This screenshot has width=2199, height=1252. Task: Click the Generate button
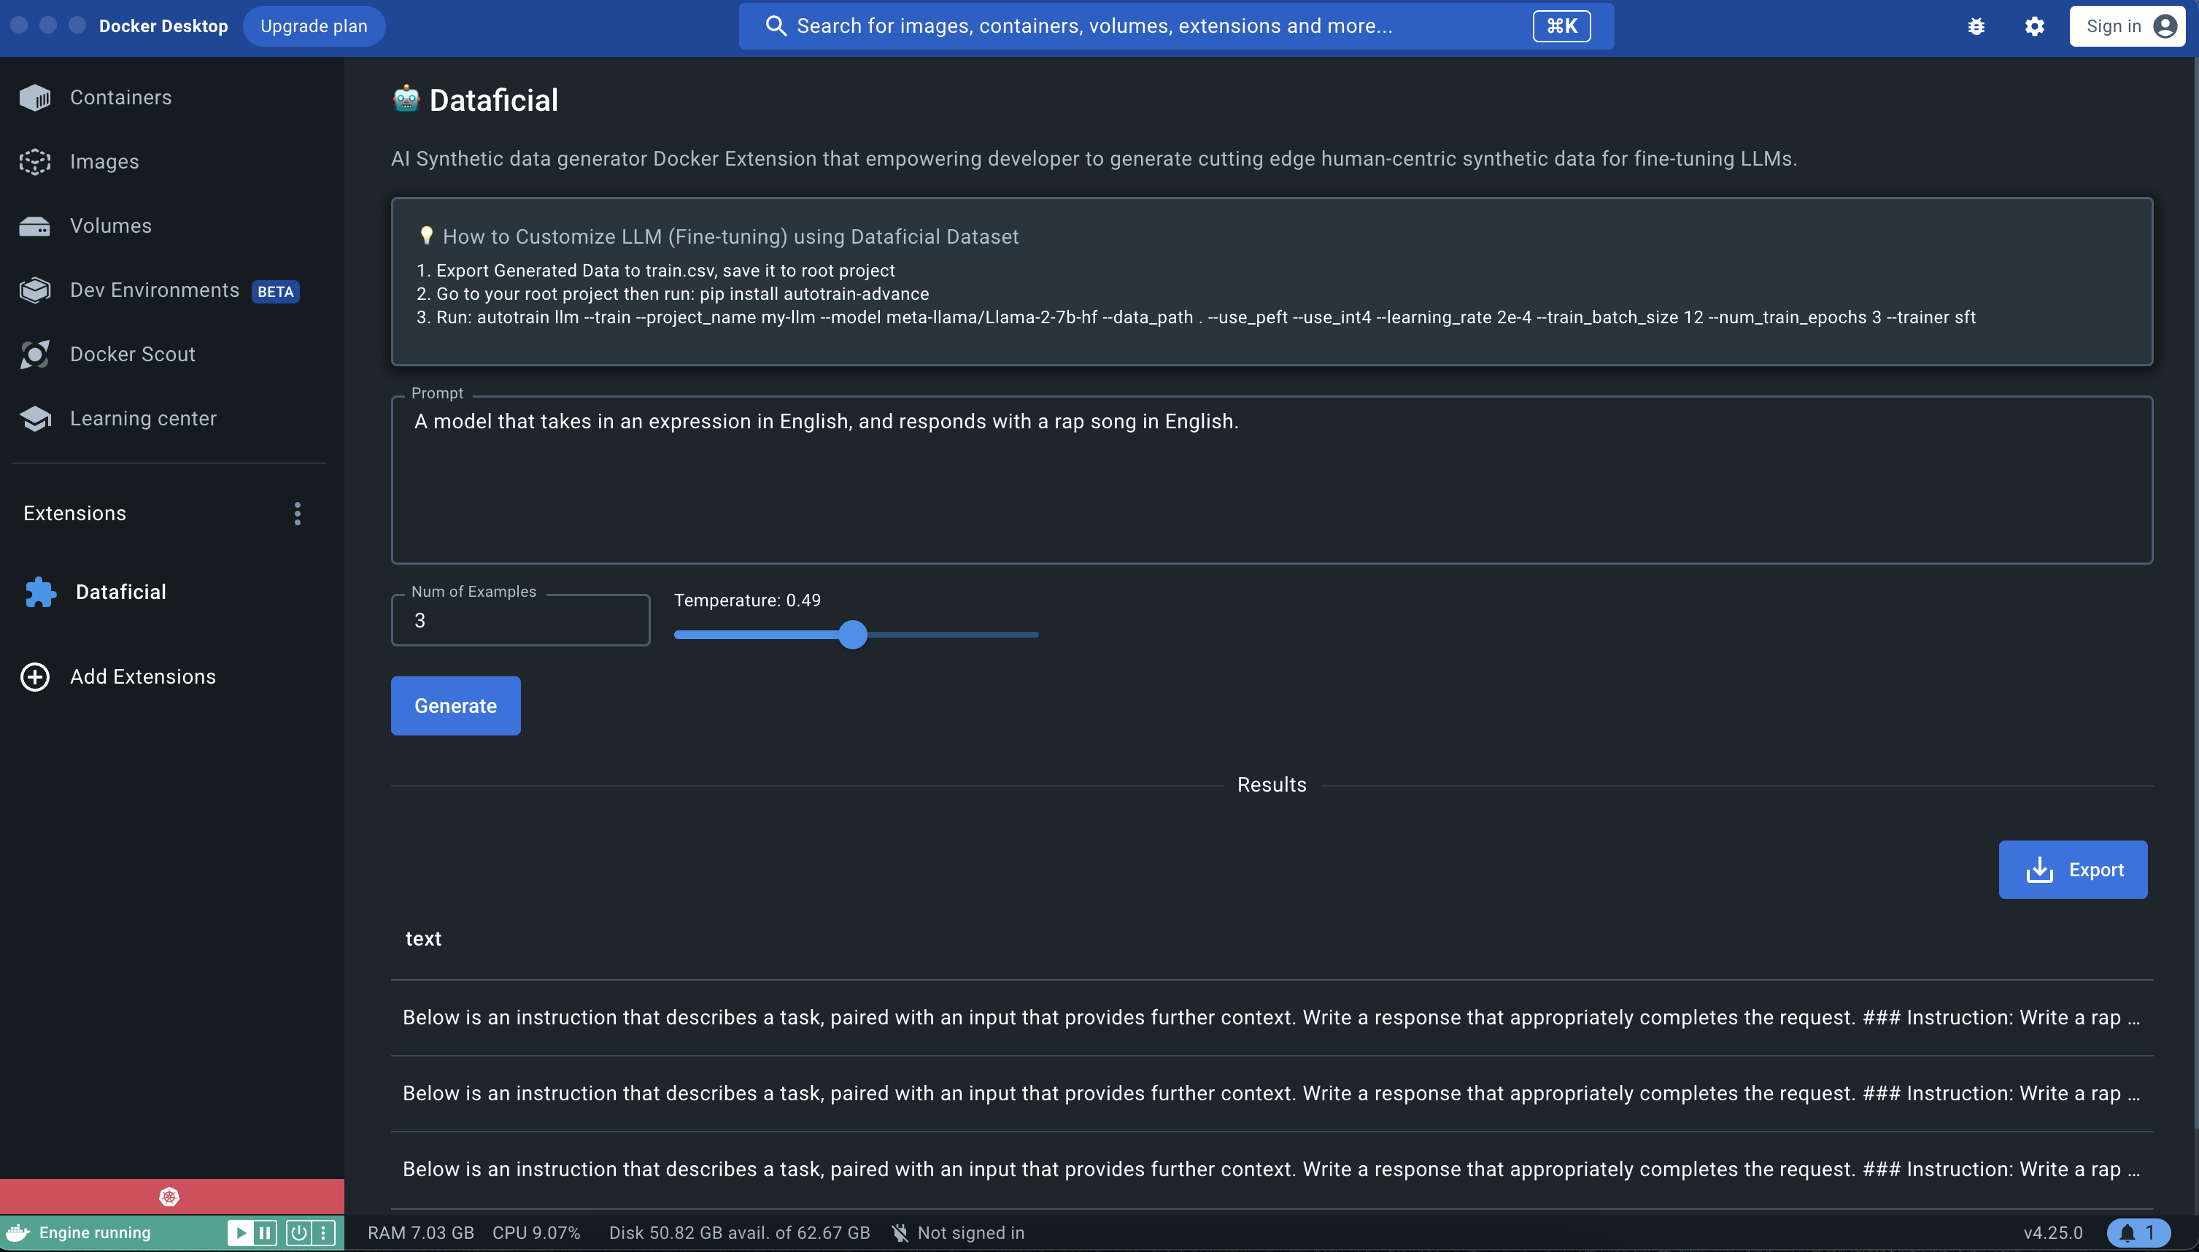pyautogui.click(x=455, y=706)
